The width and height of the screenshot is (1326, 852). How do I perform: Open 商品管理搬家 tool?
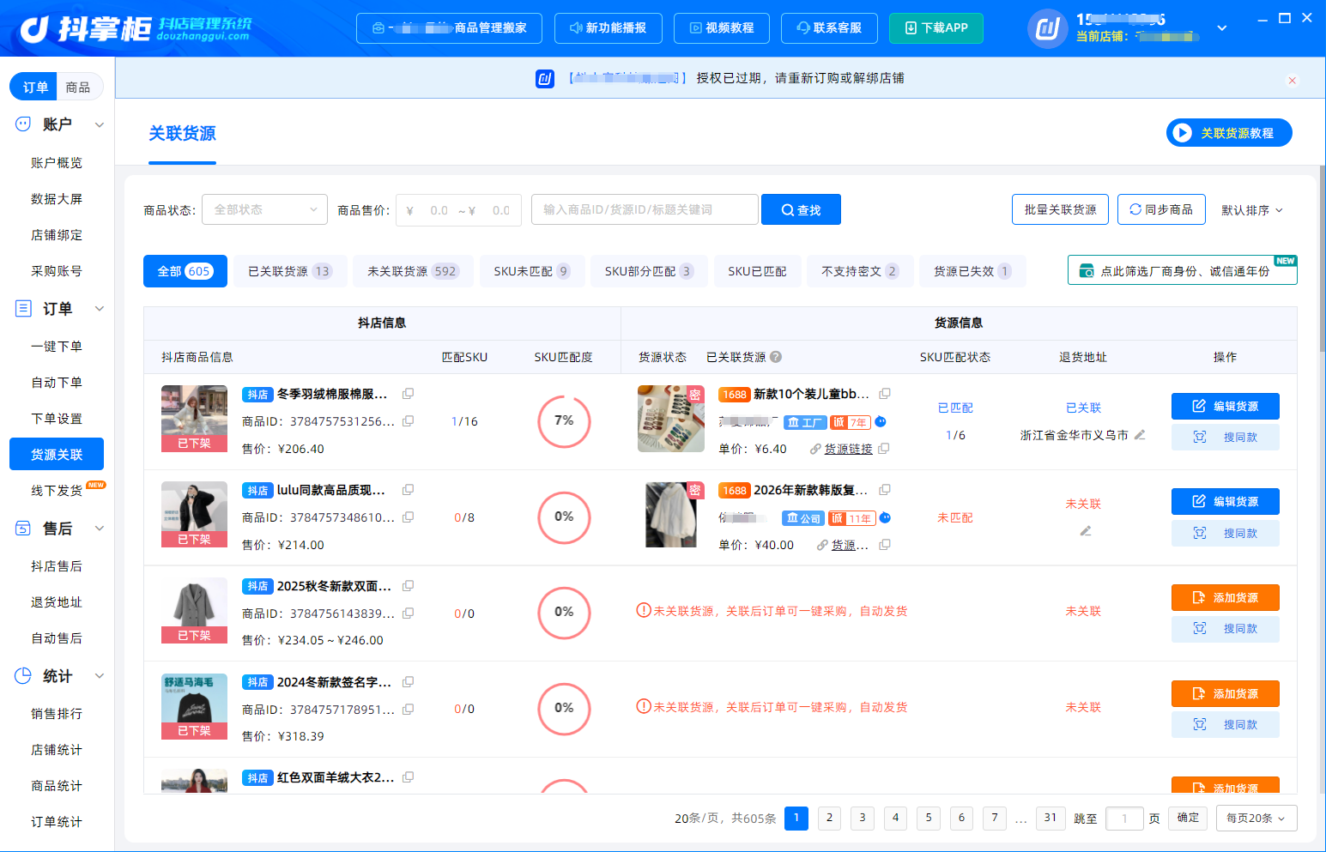449,28
